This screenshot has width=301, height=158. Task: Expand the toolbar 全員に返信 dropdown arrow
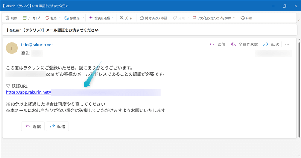click(113, 18)
